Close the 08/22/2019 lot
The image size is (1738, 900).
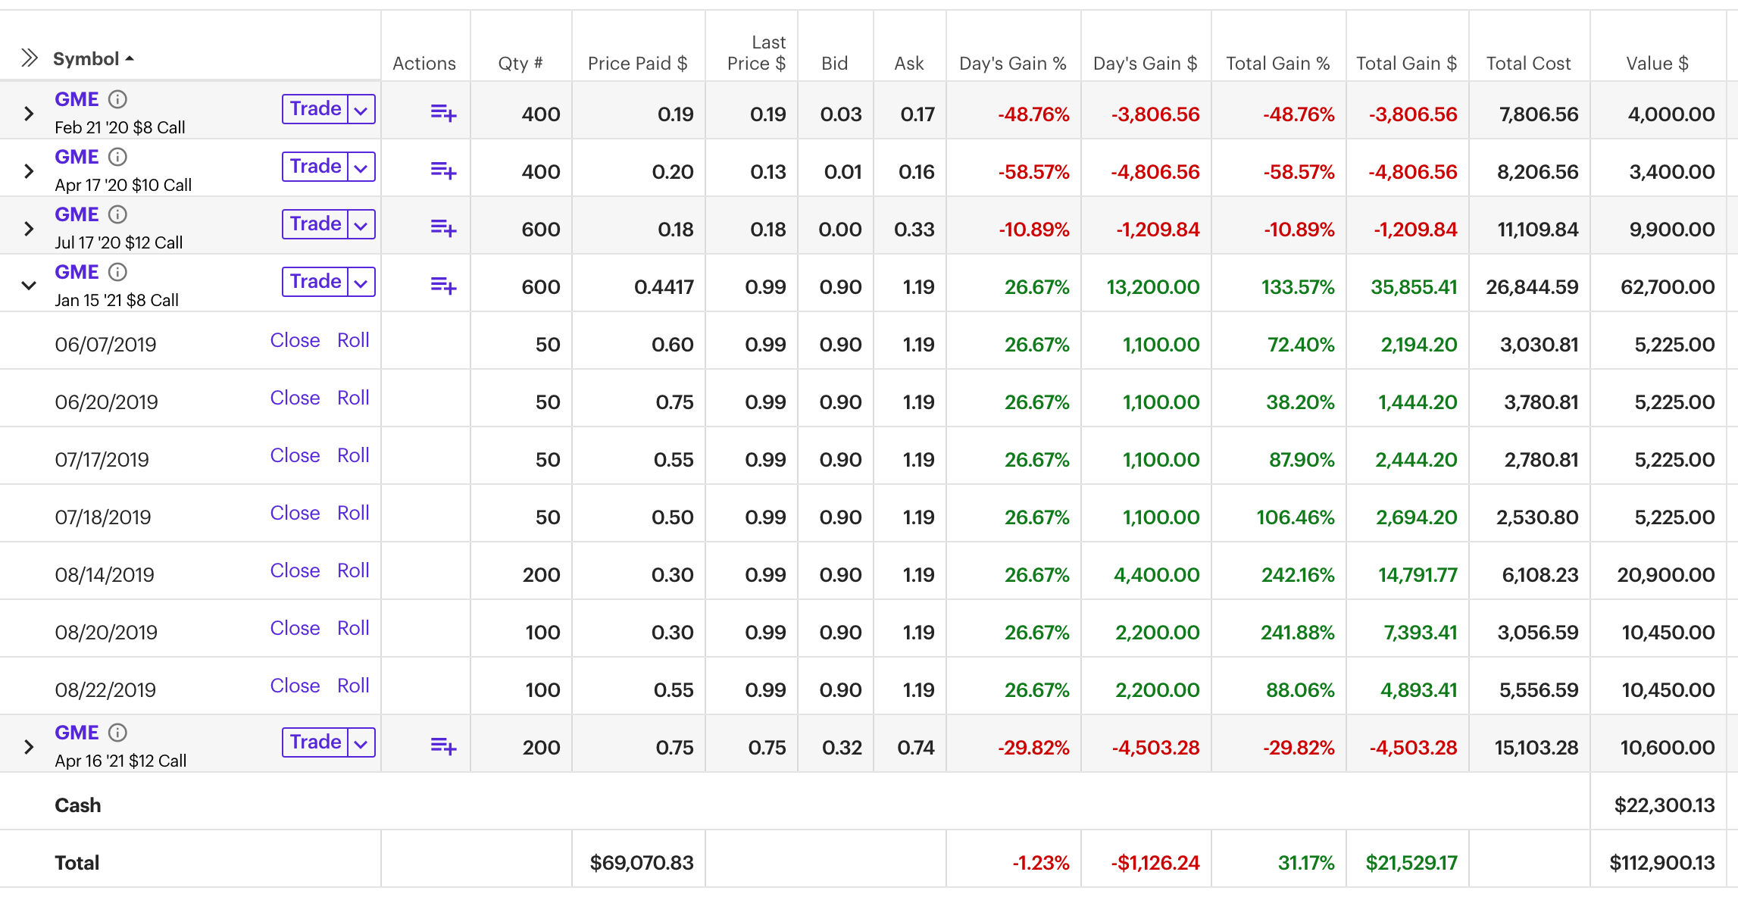pyautogui.click(x=295, y=686)
